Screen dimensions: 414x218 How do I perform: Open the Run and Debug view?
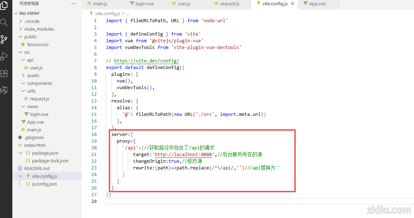[x=4, y=56]
